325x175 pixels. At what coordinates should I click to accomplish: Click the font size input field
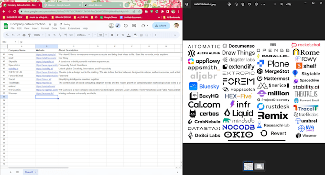(100, 35)
